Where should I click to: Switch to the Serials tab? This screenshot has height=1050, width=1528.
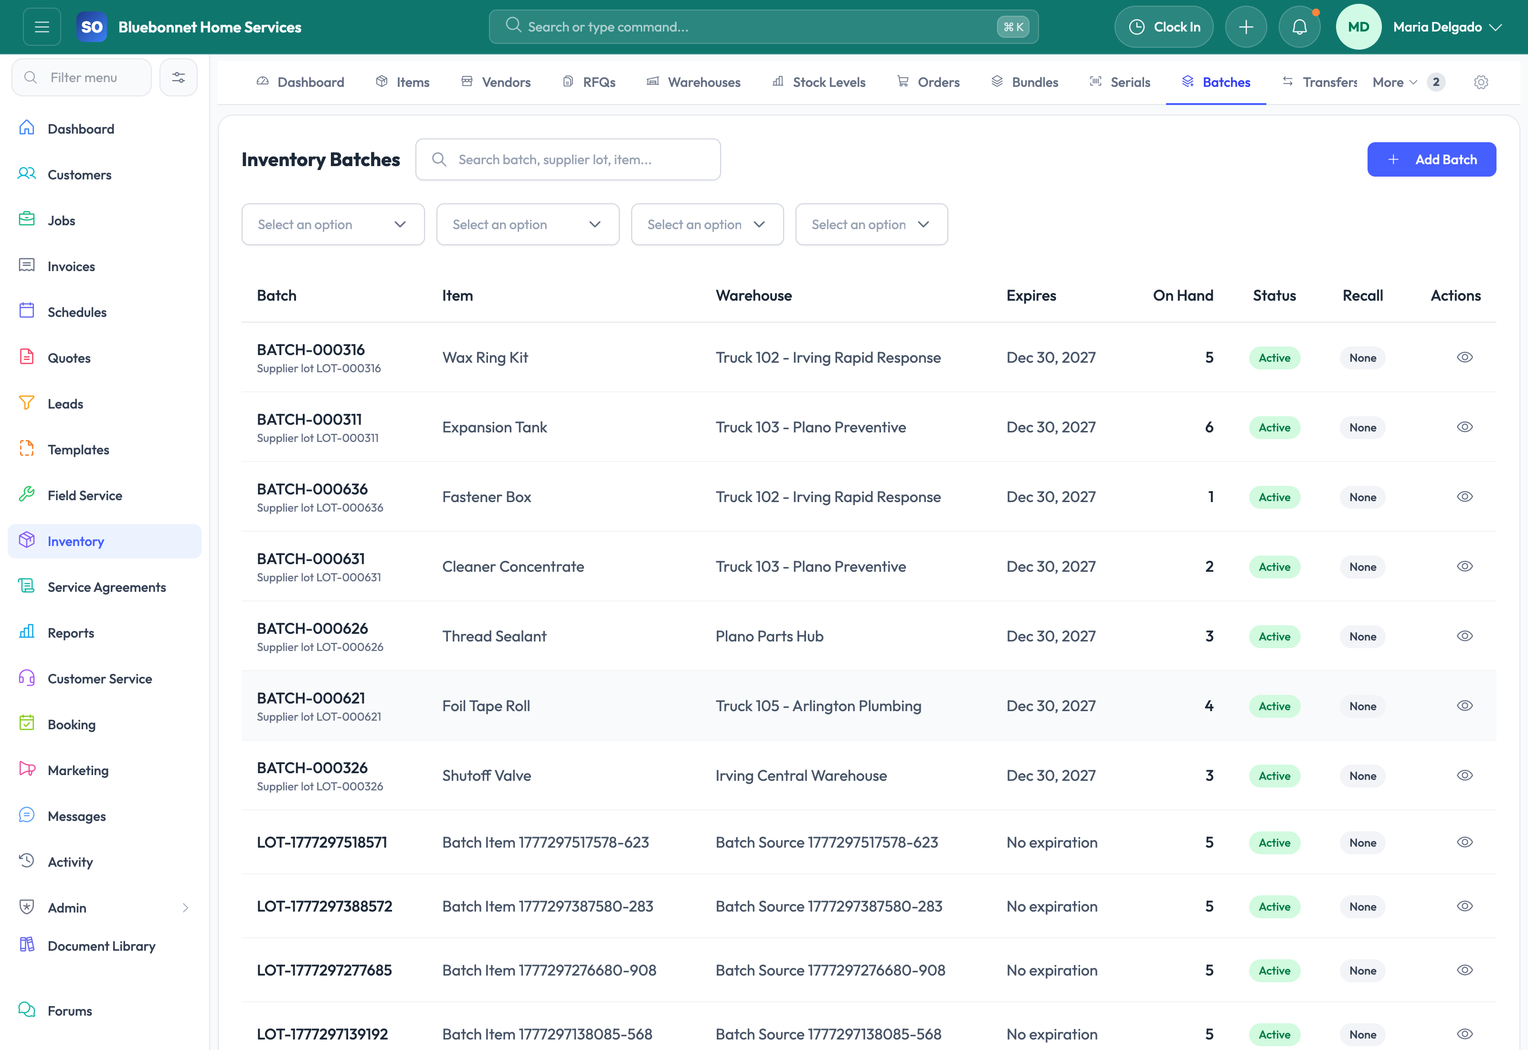[1119, 82]
